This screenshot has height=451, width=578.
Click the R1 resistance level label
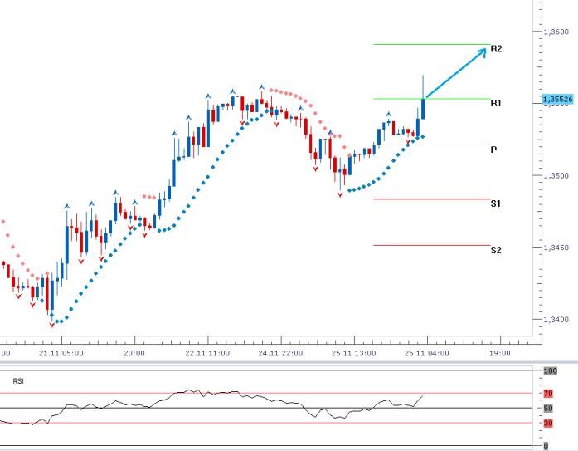click(496, 103)
